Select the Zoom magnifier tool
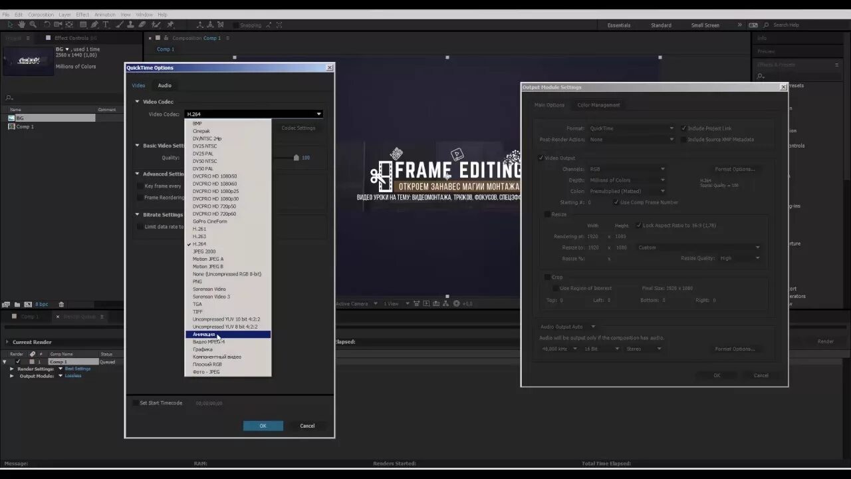 [33, 25]
